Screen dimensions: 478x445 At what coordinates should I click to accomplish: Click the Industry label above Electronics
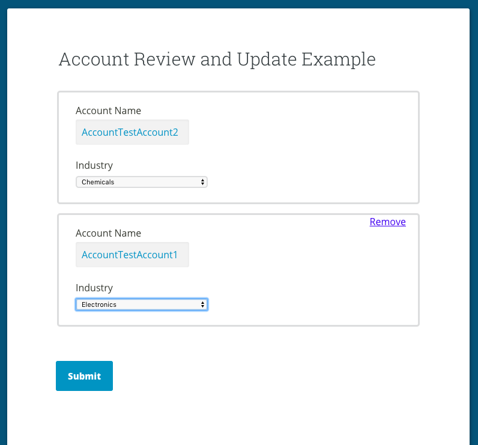(94, 288)
